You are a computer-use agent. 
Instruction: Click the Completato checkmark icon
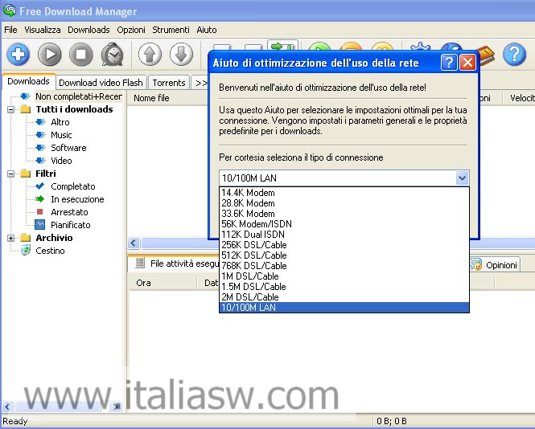click(40, 186)
